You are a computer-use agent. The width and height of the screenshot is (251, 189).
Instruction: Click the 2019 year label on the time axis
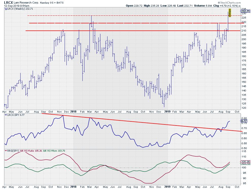point(167,112)
